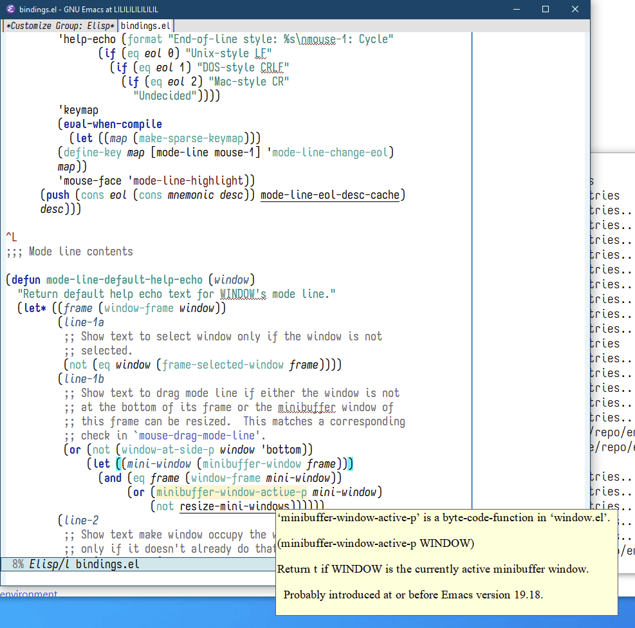
Task: Click the 8% position indicator in mode line
Action: pos(17,564)
